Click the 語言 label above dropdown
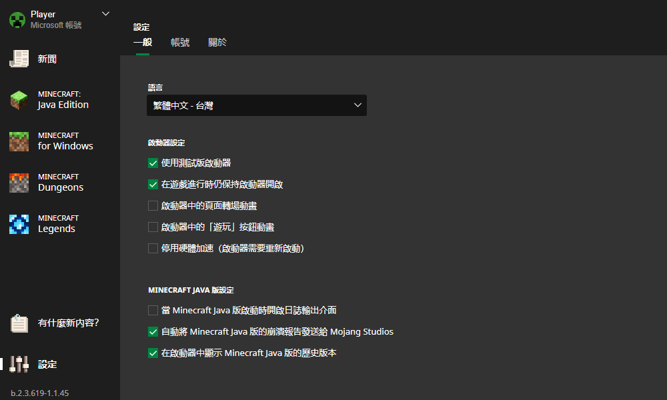This screenshot has width=667, height=400. click(x=155, y=87)
